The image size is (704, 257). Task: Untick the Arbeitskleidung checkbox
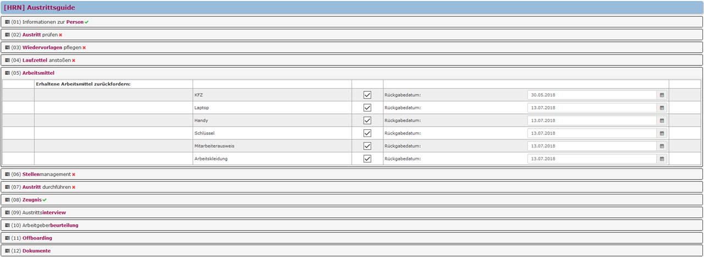coord(367,158)
